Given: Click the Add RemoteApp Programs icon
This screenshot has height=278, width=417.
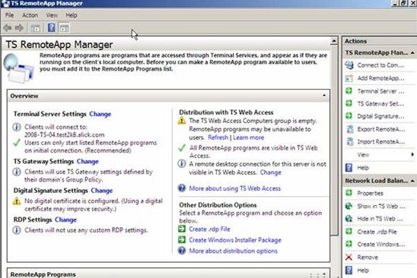Looking at the screenshot, I should point(349,78).
